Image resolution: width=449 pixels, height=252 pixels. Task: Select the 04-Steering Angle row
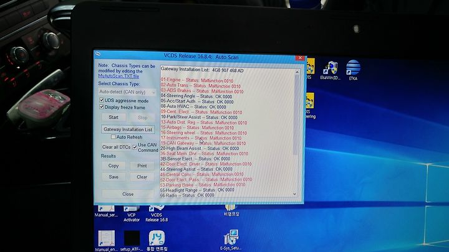196,96
